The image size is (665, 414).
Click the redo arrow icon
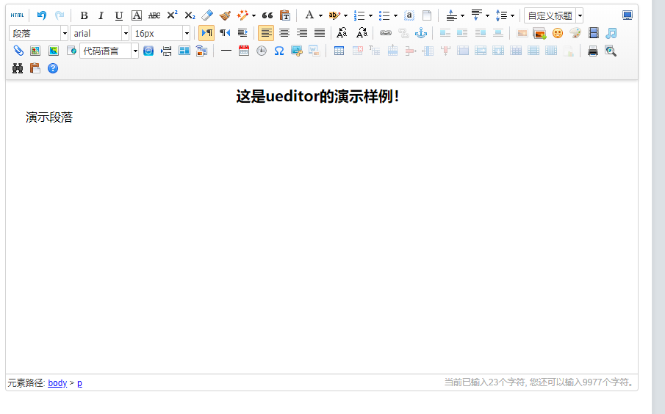pos(60,15)
